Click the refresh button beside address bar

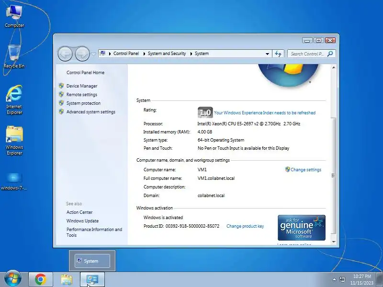tap(278, 54)
